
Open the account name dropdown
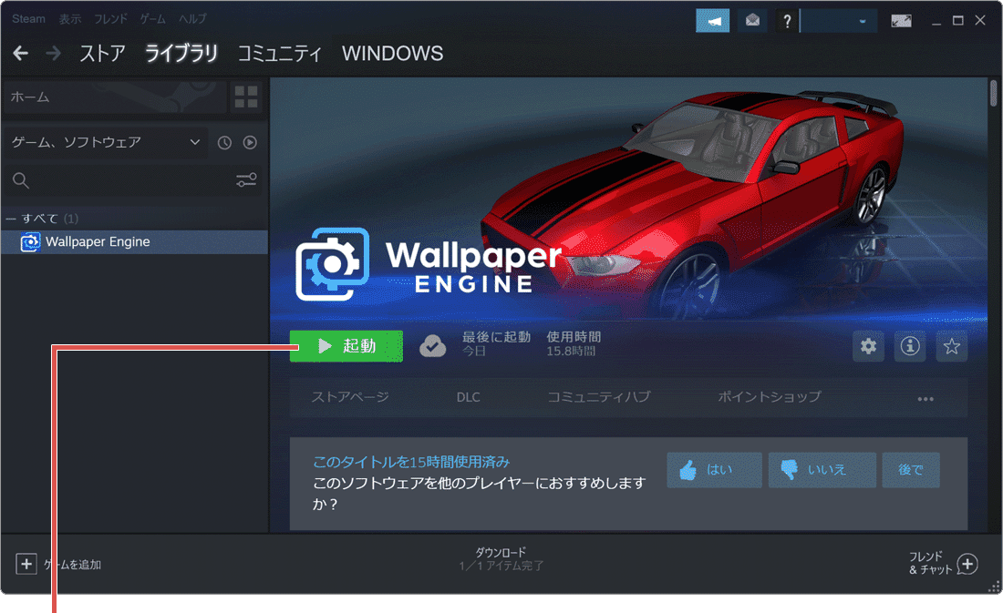point(837,21)
